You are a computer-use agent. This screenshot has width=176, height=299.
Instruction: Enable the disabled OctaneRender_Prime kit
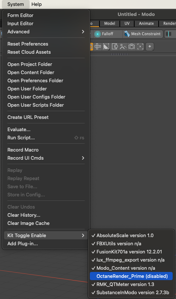click(x=131, y=276)
